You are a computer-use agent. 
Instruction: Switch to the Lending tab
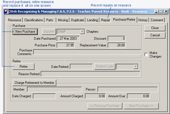click(x=92, y=20)
